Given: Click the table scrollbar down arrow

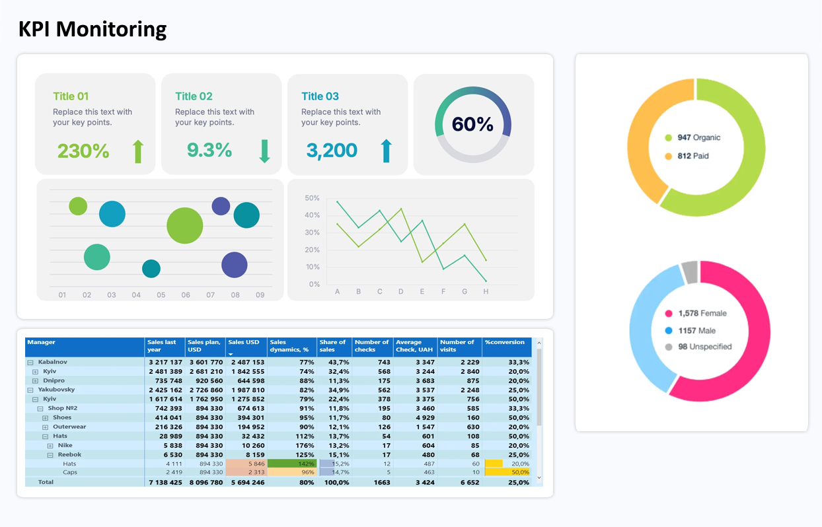Looking at the screenshot, I should pos(539,477).
